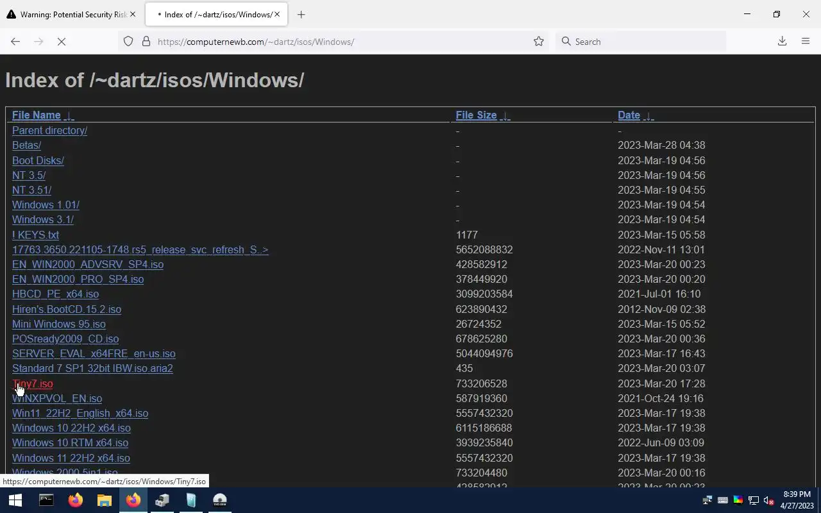Close the Warning: Potential Security Risk tab
The height and width of the screenshot is (513, 821).
pos(133,14)
